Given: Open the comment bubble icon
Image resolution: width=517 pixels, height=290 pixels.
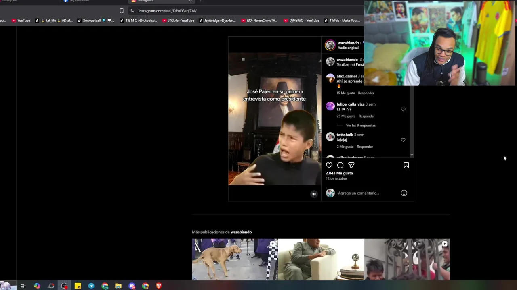Looking at the screenshot, I should [340, 165].
